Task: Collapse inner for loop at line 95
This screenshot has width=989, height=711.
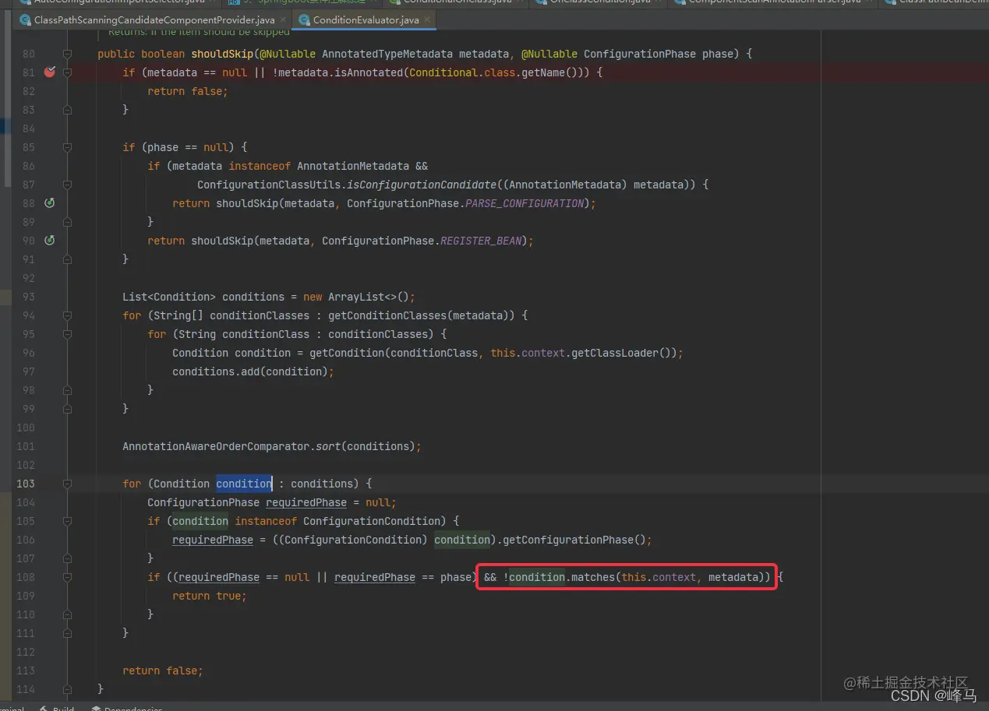Action: (67, 334)
